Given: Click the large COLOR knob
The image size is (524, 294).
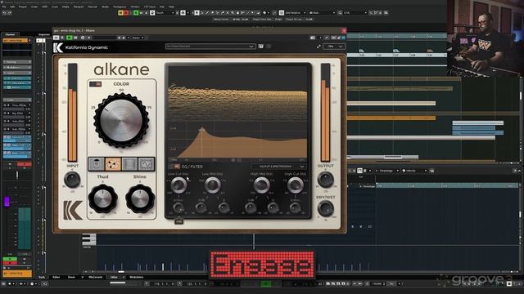Looking at the screenshot, I should click(121, 120).
